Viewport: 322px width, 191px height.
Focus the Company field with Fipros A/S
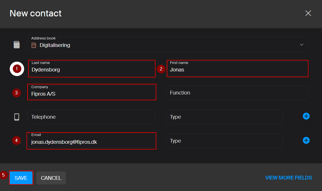(x=91, y=93)
